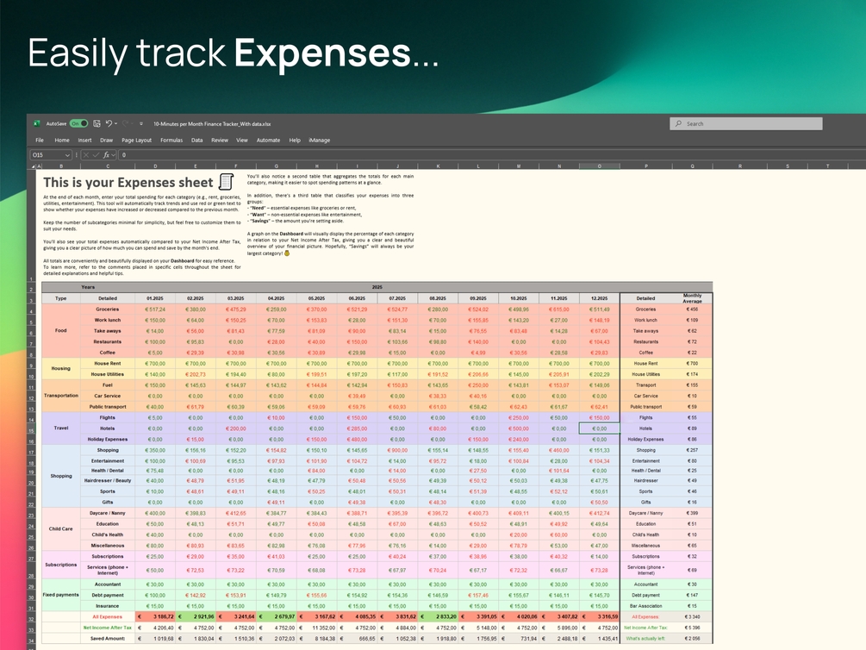
Task: Click the file name 10-Minutes per Month Finance Tracker
Action: 212,124
